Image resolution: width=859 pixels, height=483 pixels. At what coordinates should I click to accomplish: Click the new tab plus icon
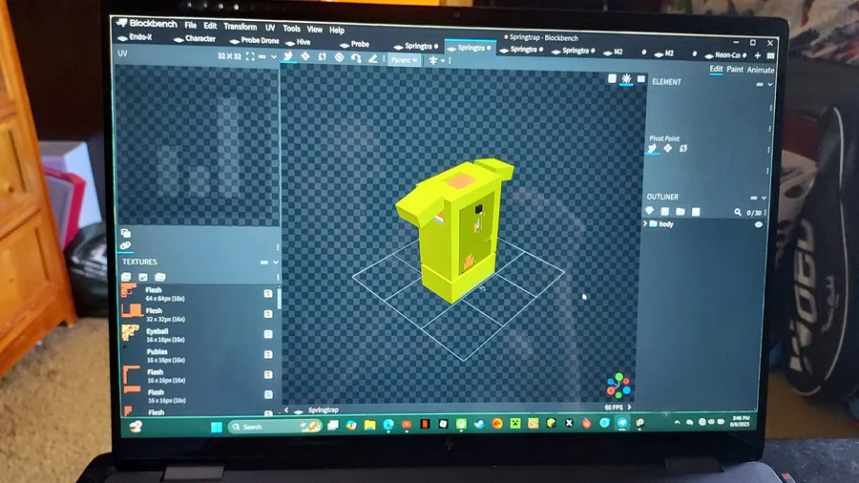click(758, 55)
